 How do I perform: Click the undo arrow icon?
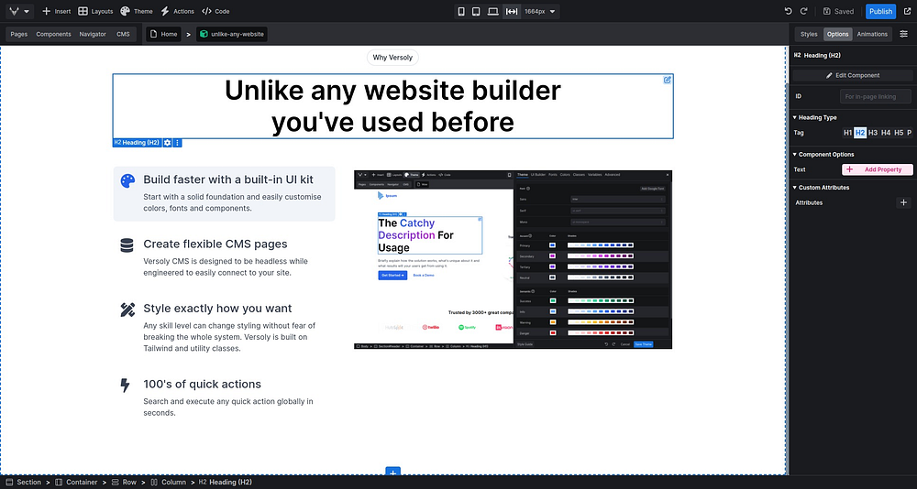(789, 11)
